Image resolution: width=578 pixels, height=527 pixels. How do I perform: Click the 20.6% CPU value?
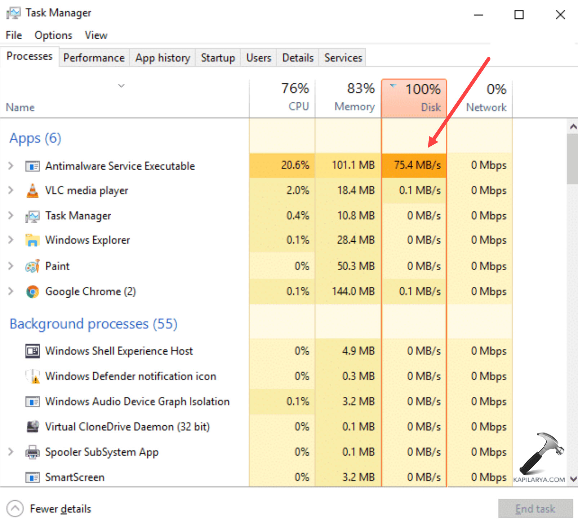[x=295, y=165]
